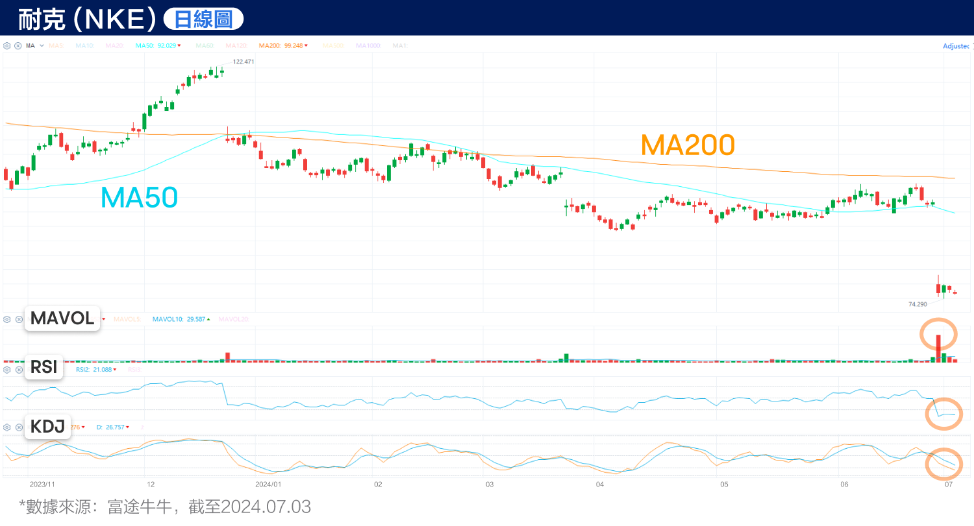This screenshot has height=526, width=974.
Task: Remove the KDJ indicator via its X icon
Action: pos(19,427)
